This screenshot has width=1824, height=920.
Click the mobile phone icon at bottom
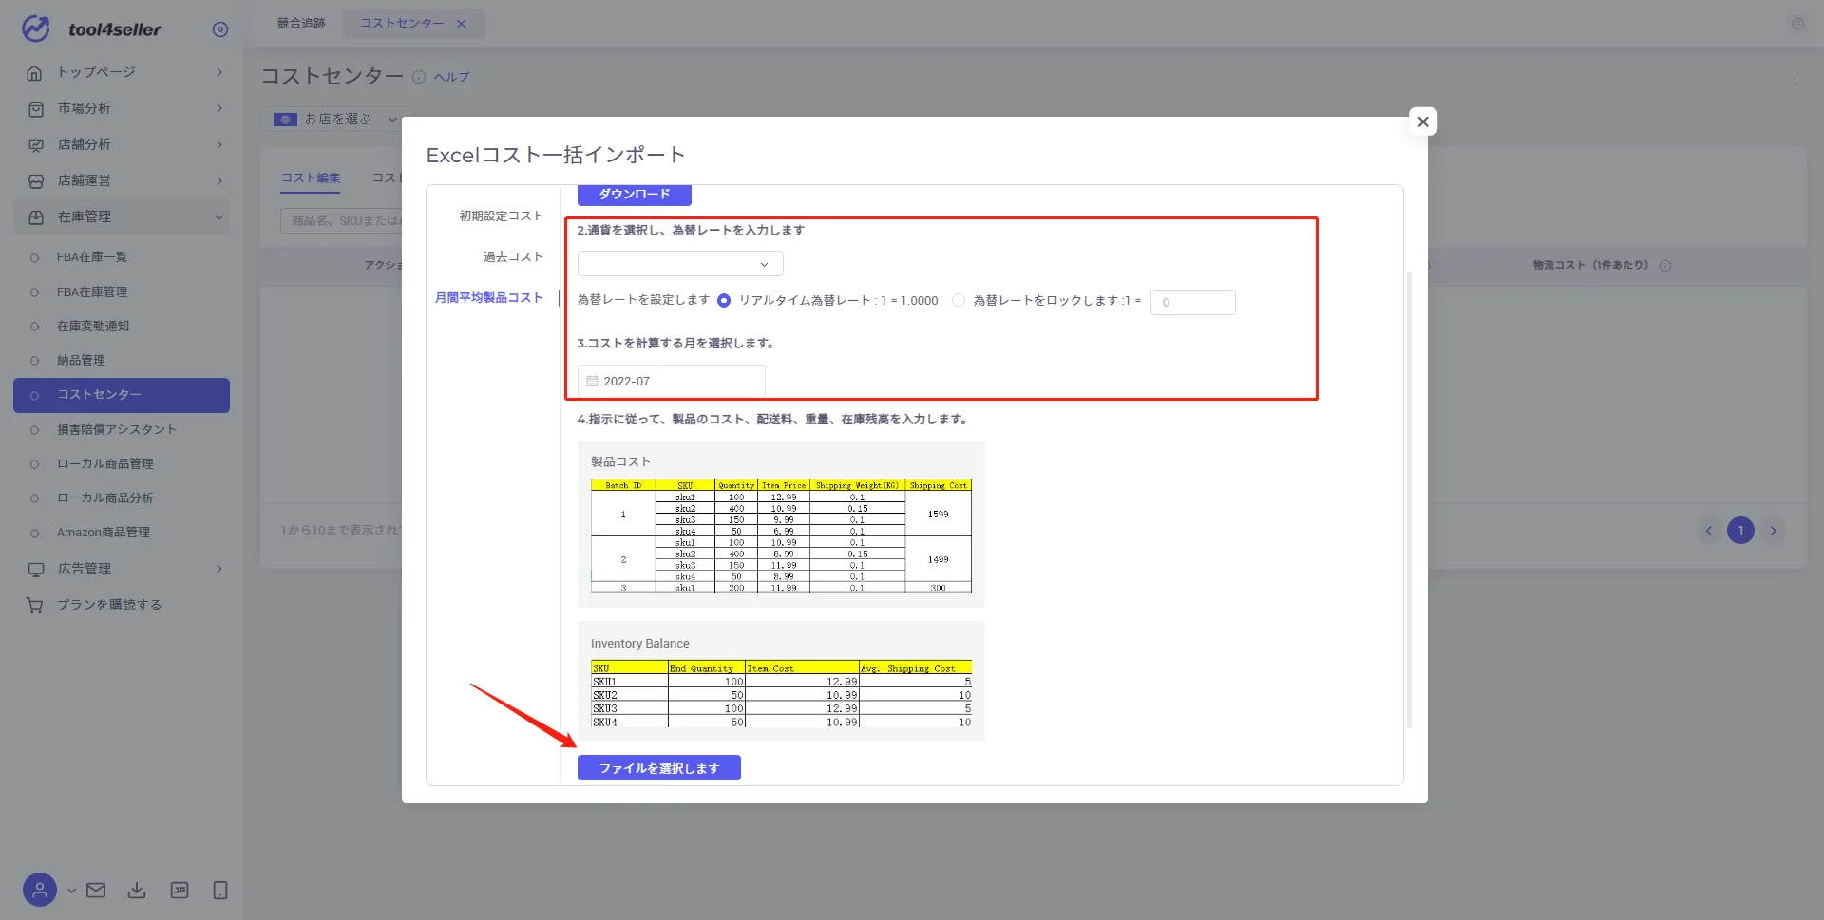tap(220, 891)
